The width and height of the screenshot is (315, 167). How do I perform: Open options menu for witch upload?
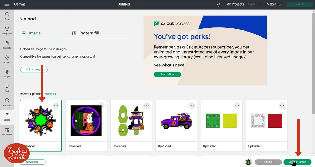(x=146, y=106)
